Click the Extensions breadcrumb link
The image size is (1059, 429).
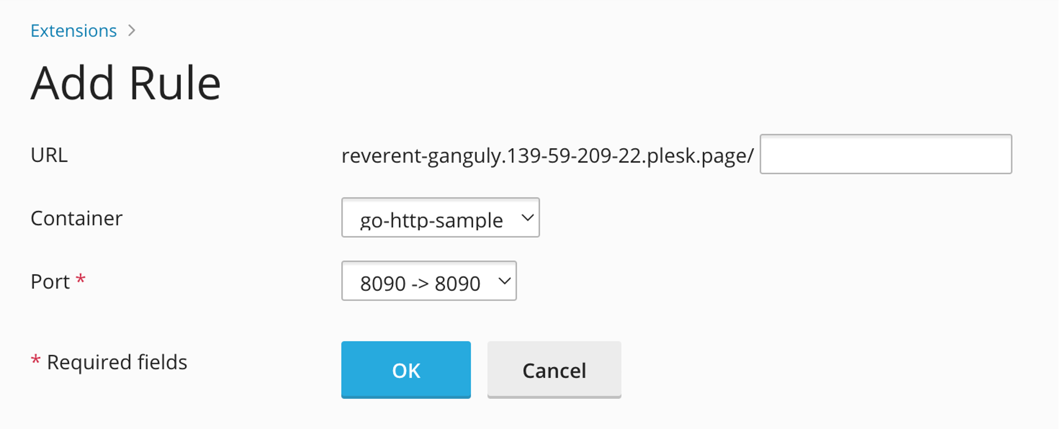click(73, 30)
